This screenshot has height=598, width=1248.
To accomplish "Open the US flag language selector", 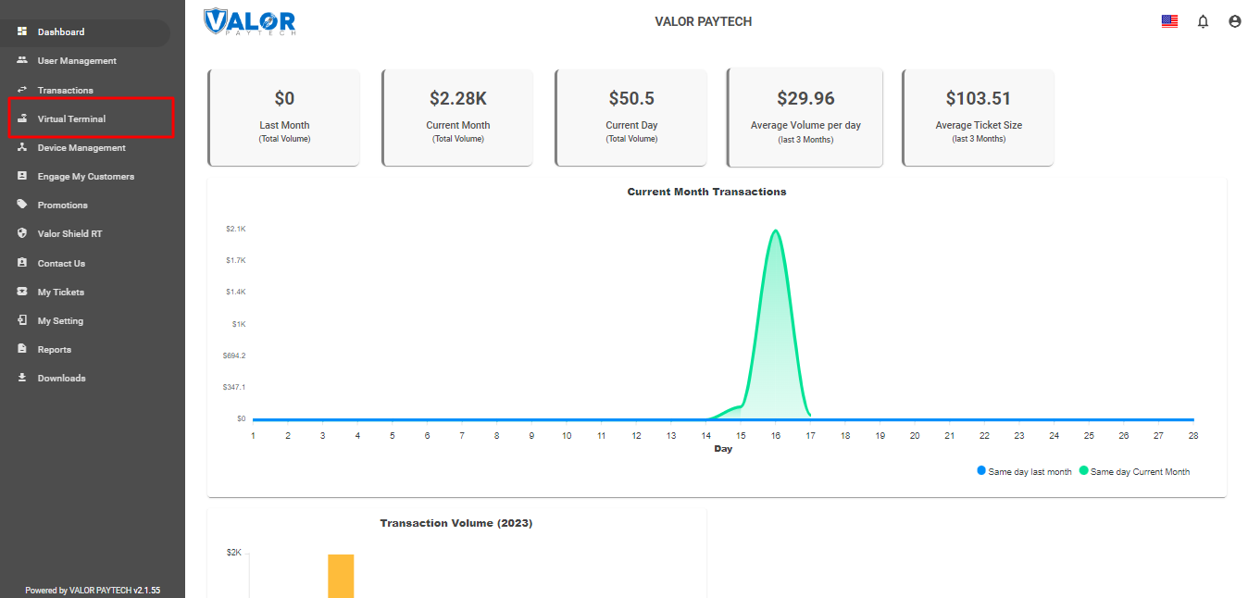I will (1169, 21).
